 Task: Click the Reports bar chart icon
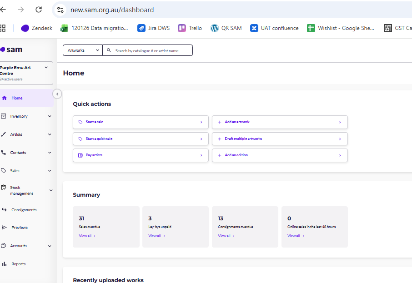click(x=4, y=264)
